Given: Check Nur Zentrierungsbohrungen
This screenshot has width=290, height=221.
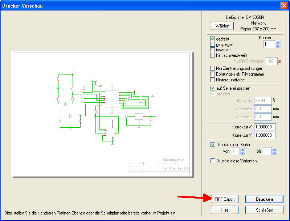Looking at the screenshot, I should tap(213, 68).
